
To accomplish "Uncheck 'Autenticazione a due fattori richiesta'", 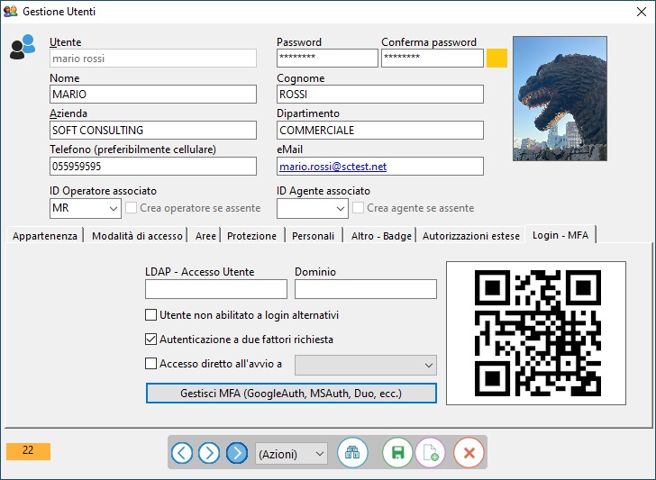I will coord(151,340).
